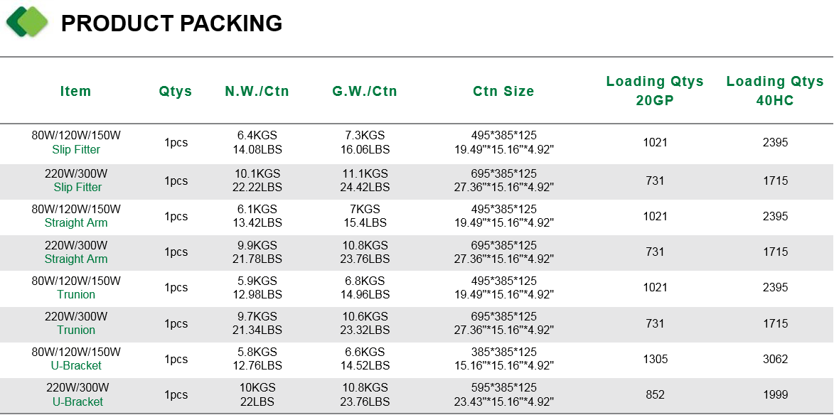Click the 220W/300W Straight Arm label
This screenshot has height=415, width=834.
(x=76, y=252)
